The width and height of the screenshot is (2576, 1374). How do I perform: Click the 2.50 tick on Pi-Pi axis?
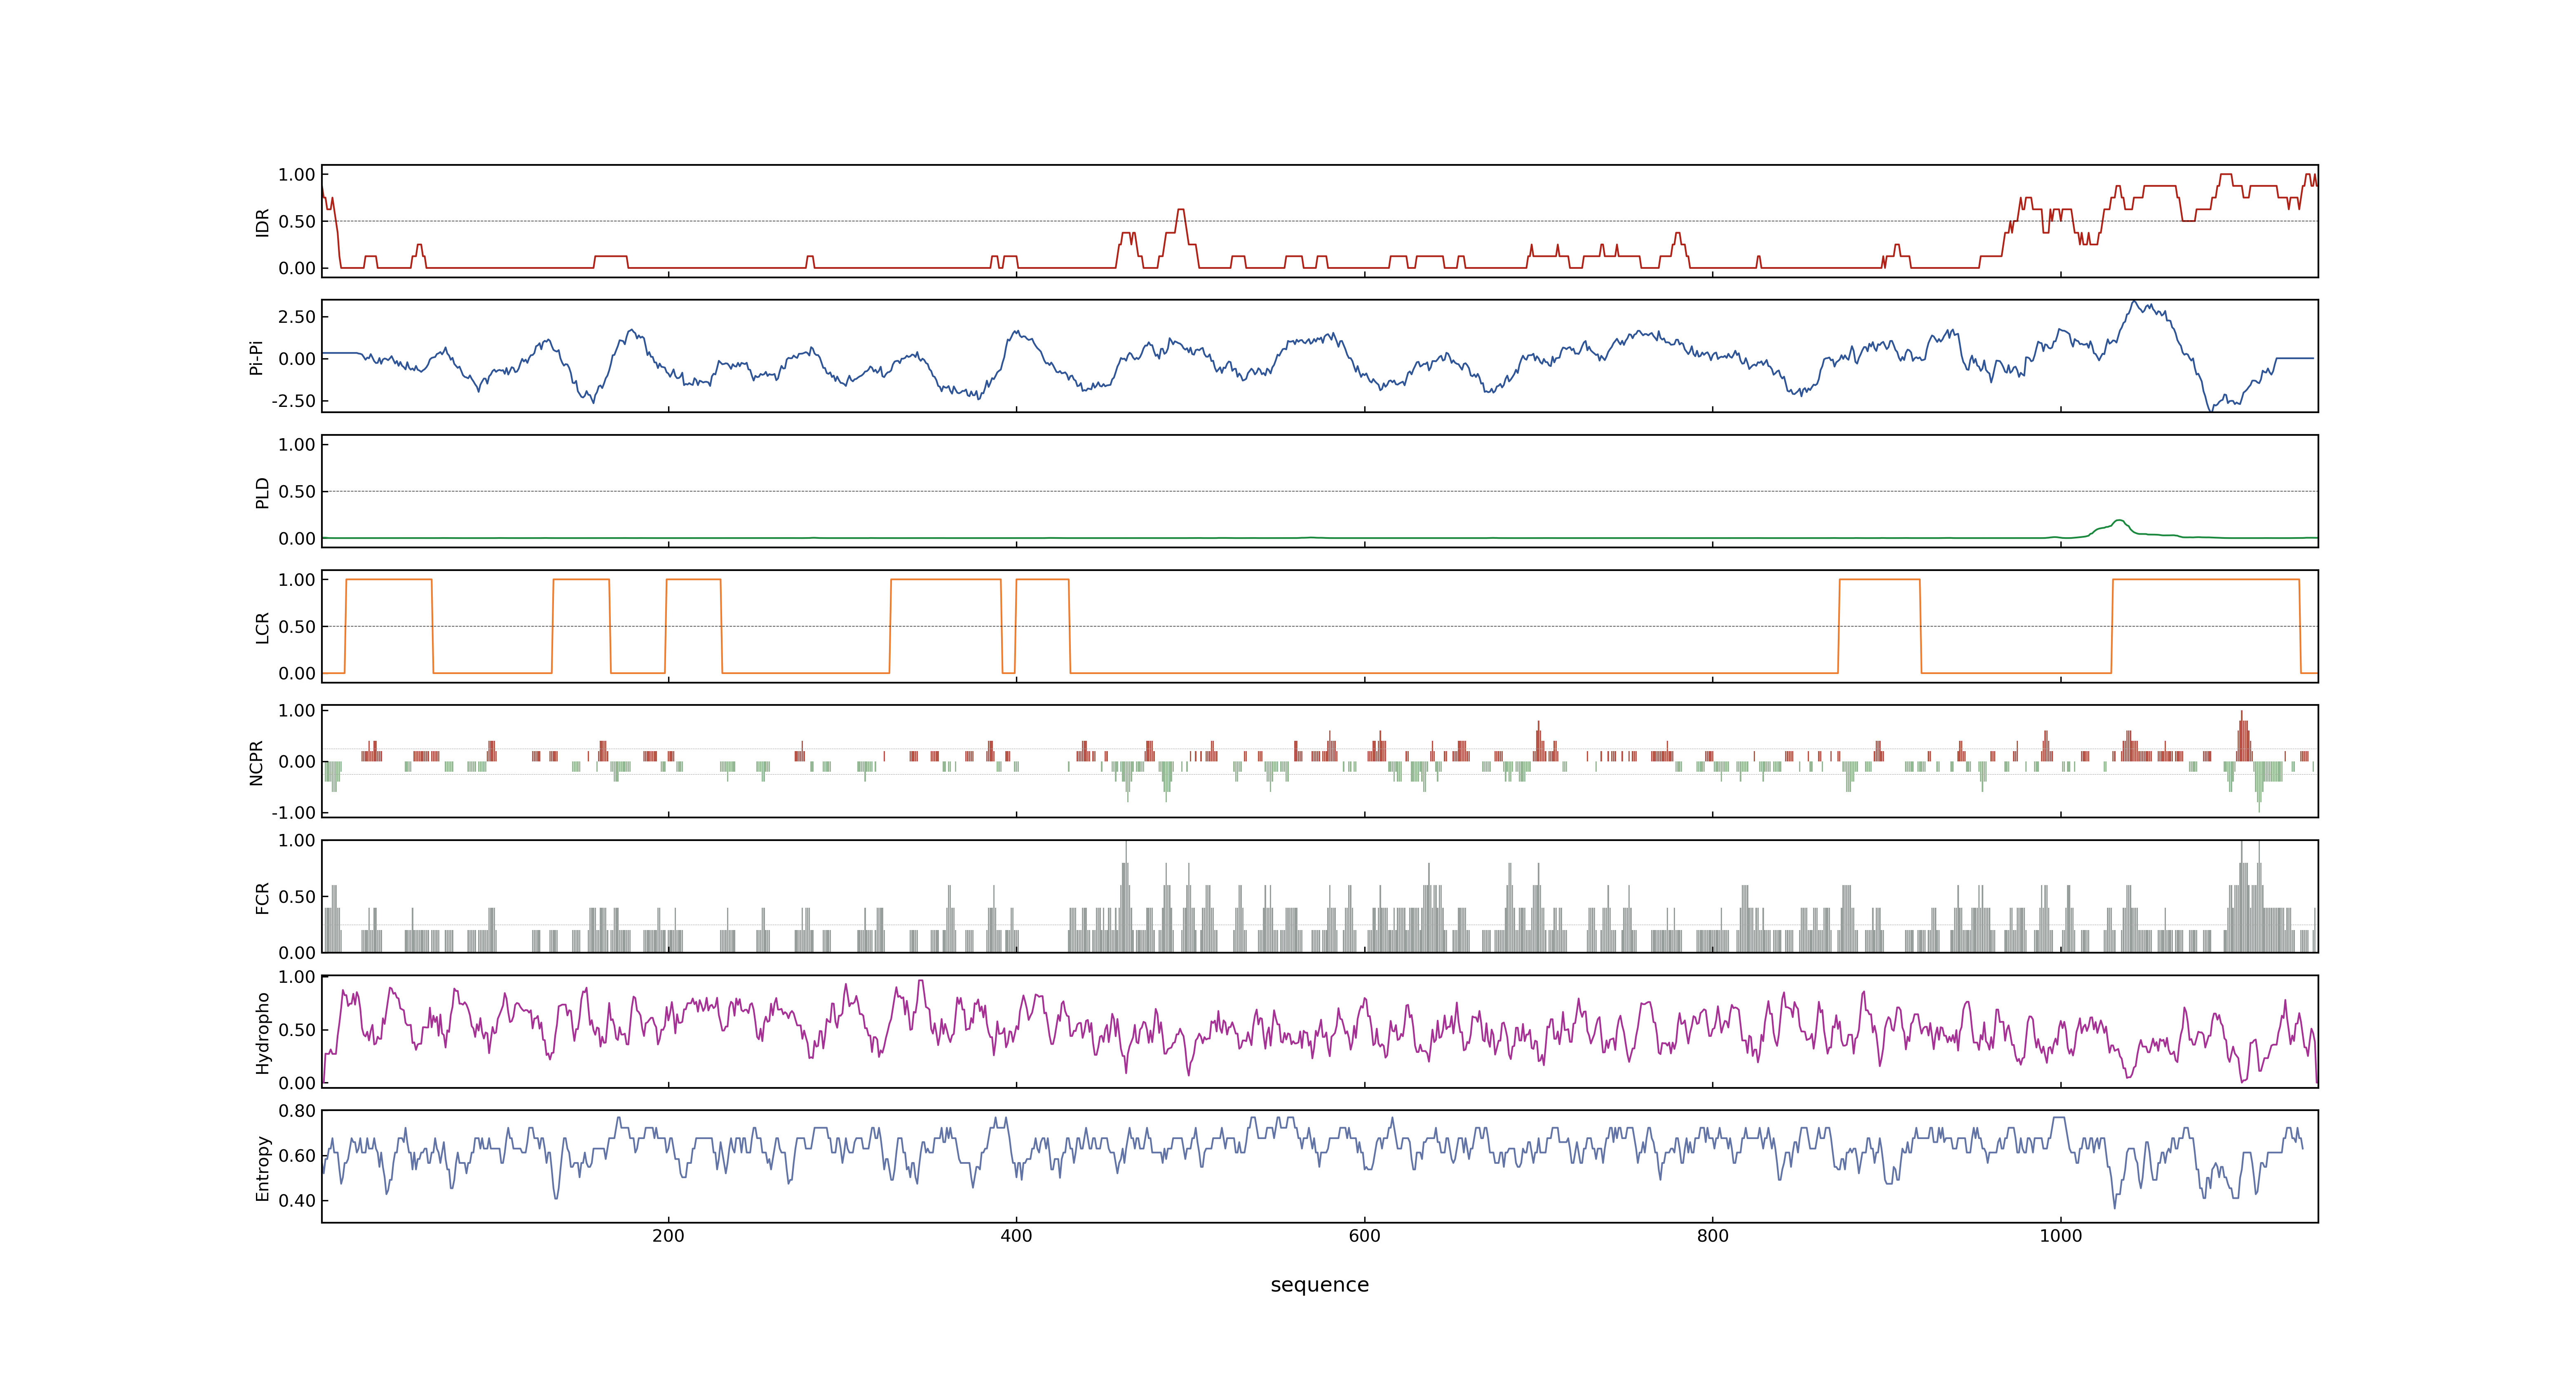tap(297, 317)
